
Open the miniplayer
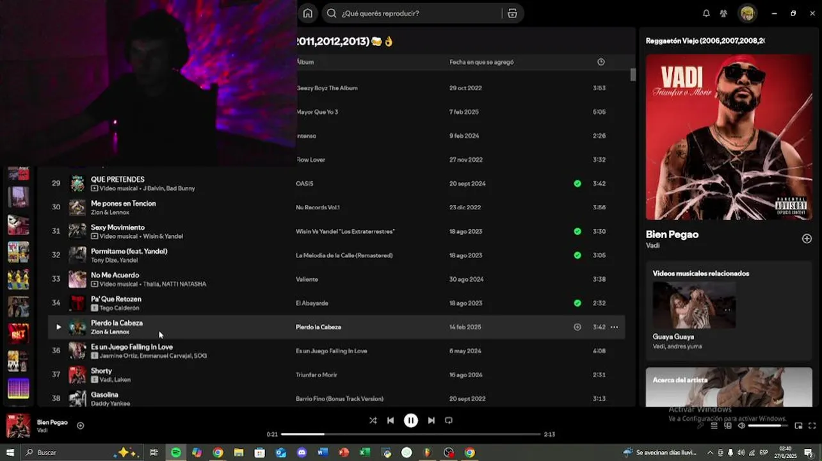pos(798,426)
